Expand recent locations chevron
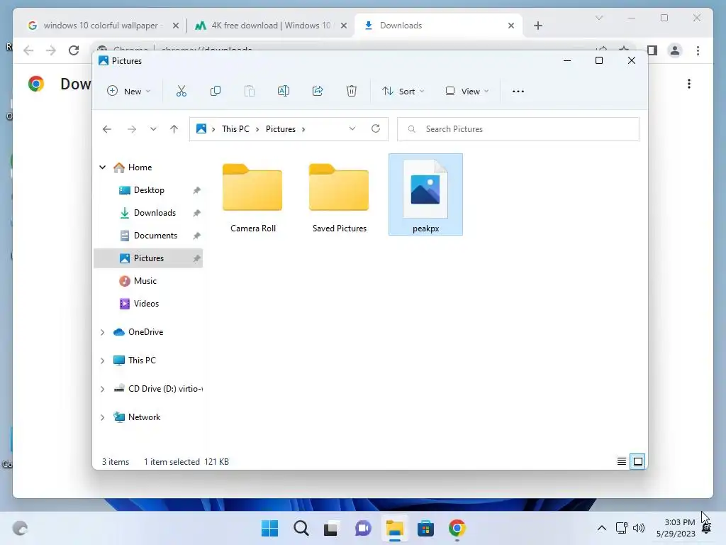726x545 pixels. (153, 129)
